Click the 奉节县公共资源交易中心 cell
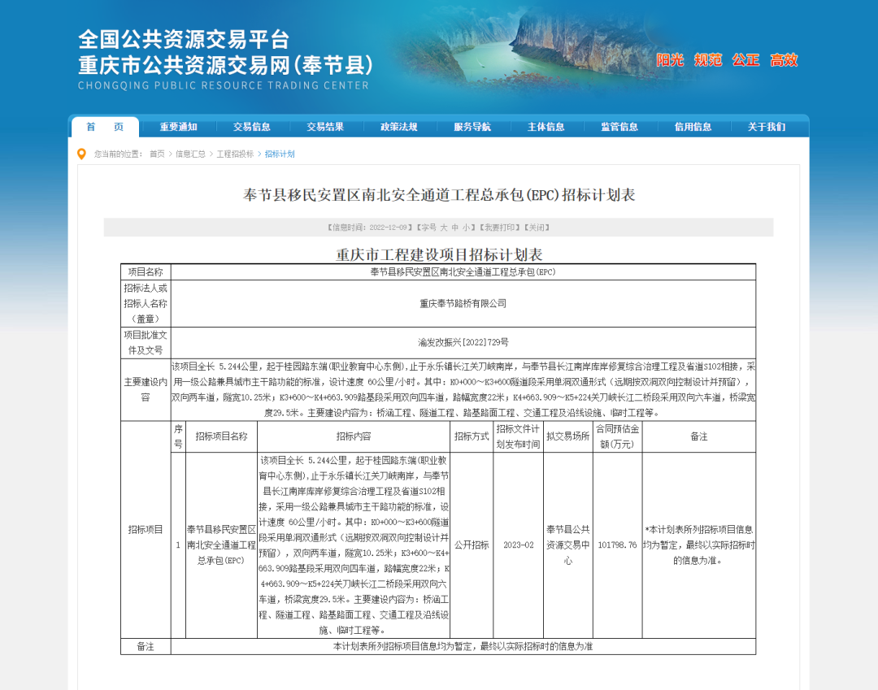 pyautogui.click(x=567, y=545)
